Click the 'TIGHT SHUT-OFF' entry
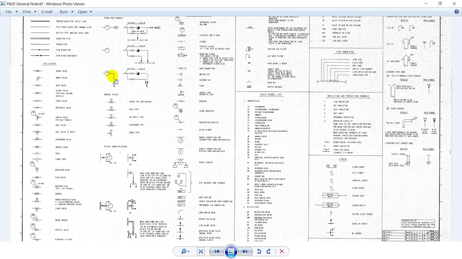 pos(339,29)
